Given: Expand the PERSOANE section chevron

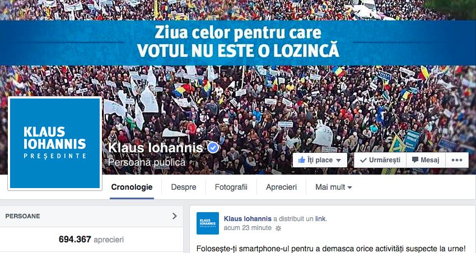Looking at the screenshot, I should click(x=174, y=216).
